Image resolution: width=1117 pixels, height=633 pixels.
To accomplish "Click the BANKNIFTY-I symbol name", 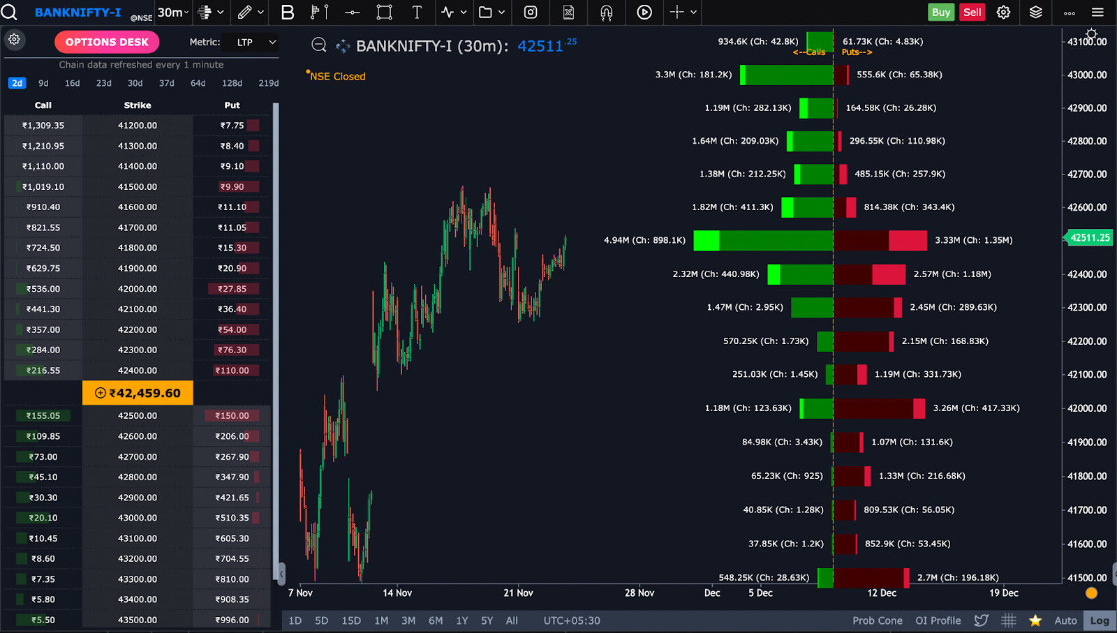I will [78, 13].
